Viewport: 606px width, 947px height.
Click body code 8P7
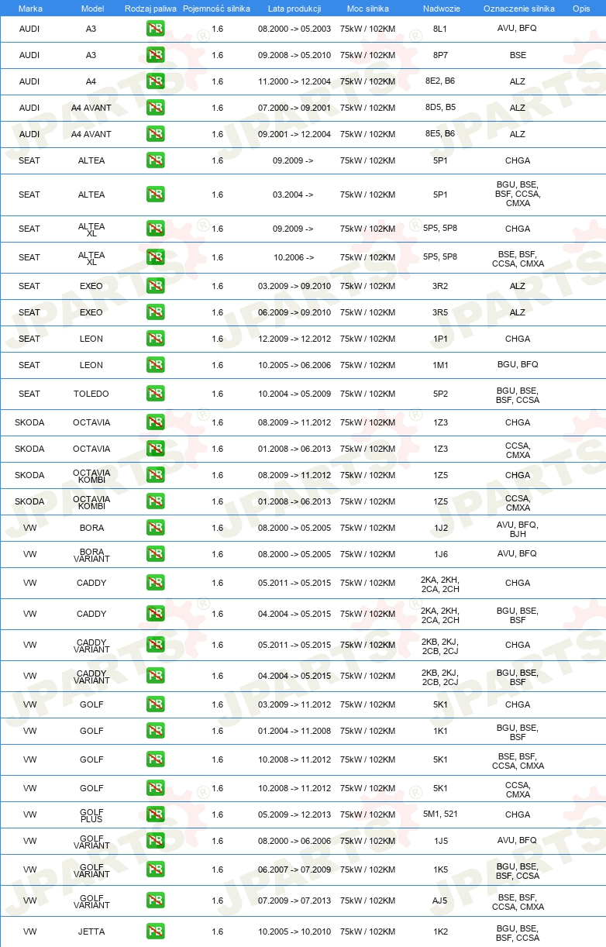pos(440,56)
